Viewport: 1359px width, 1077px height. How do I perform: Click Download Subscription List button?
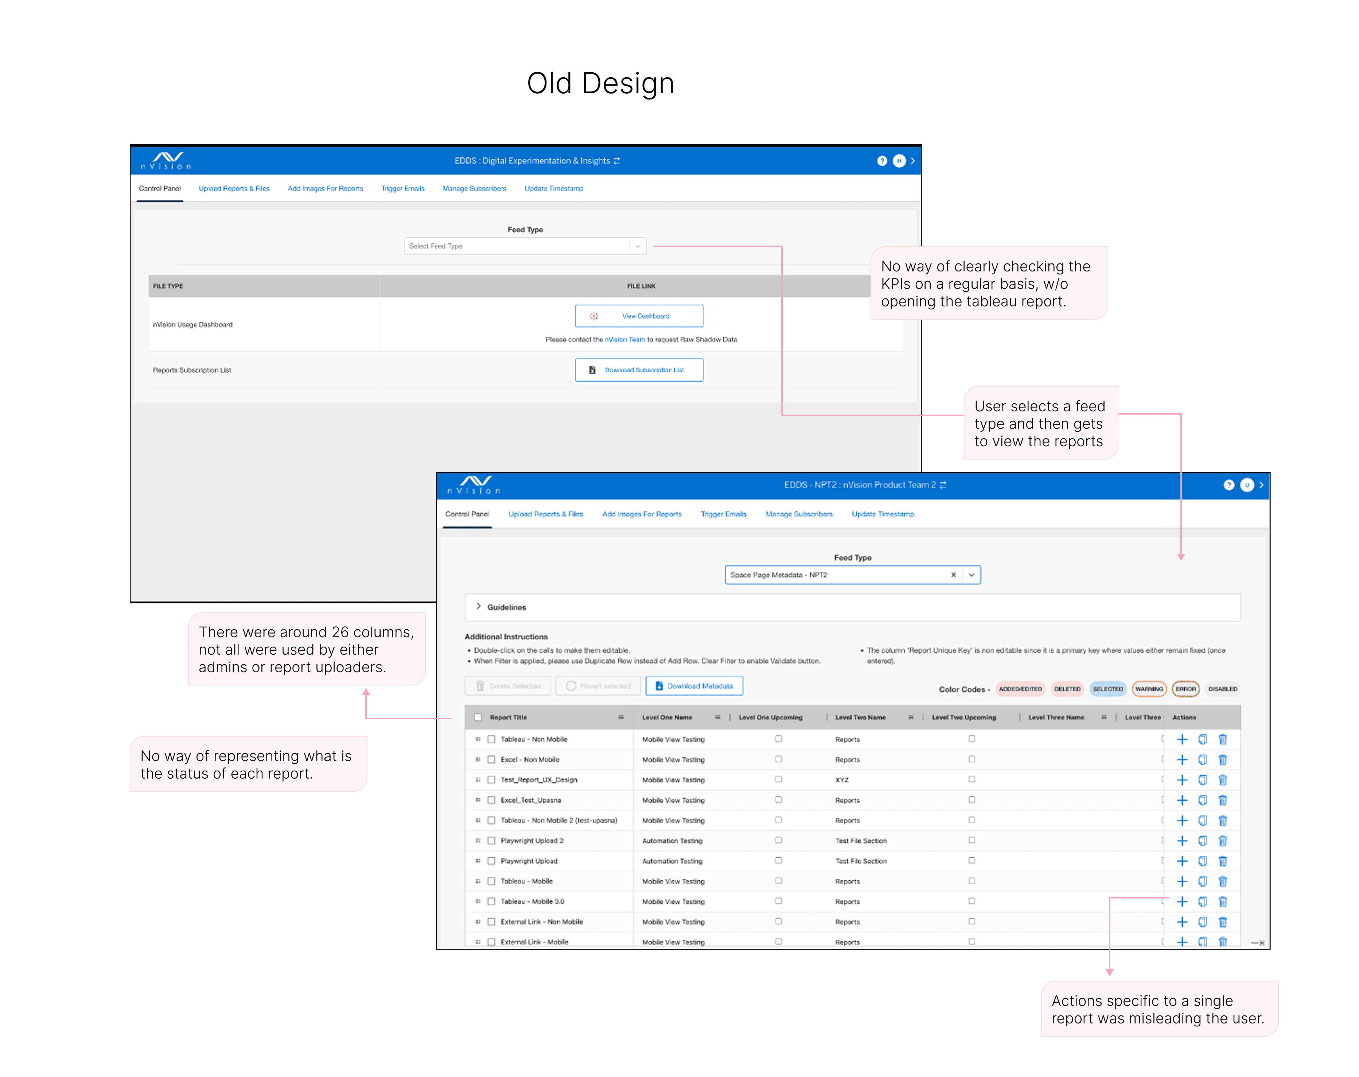(639, 370)
